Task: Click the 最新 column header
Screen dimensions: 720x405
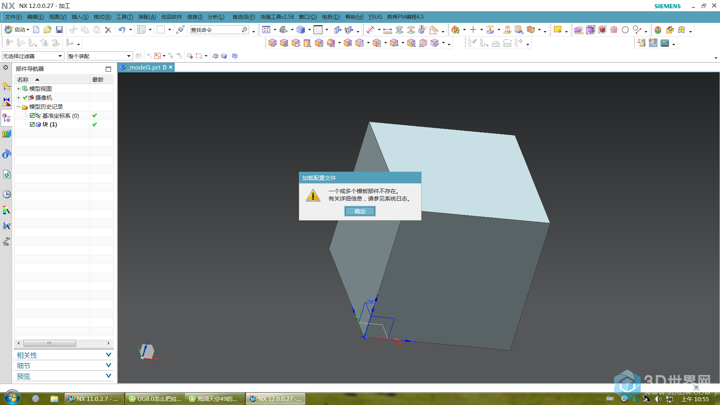Action: point(102,79)
